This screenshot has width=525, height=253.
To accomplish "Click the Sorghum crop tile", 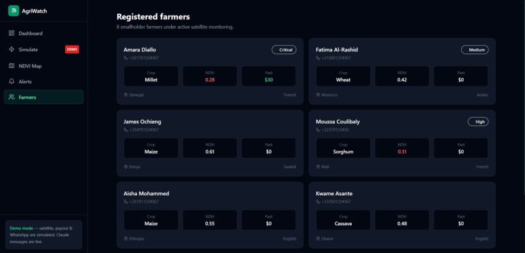I will pyautogui.click(x=343, y=148).
